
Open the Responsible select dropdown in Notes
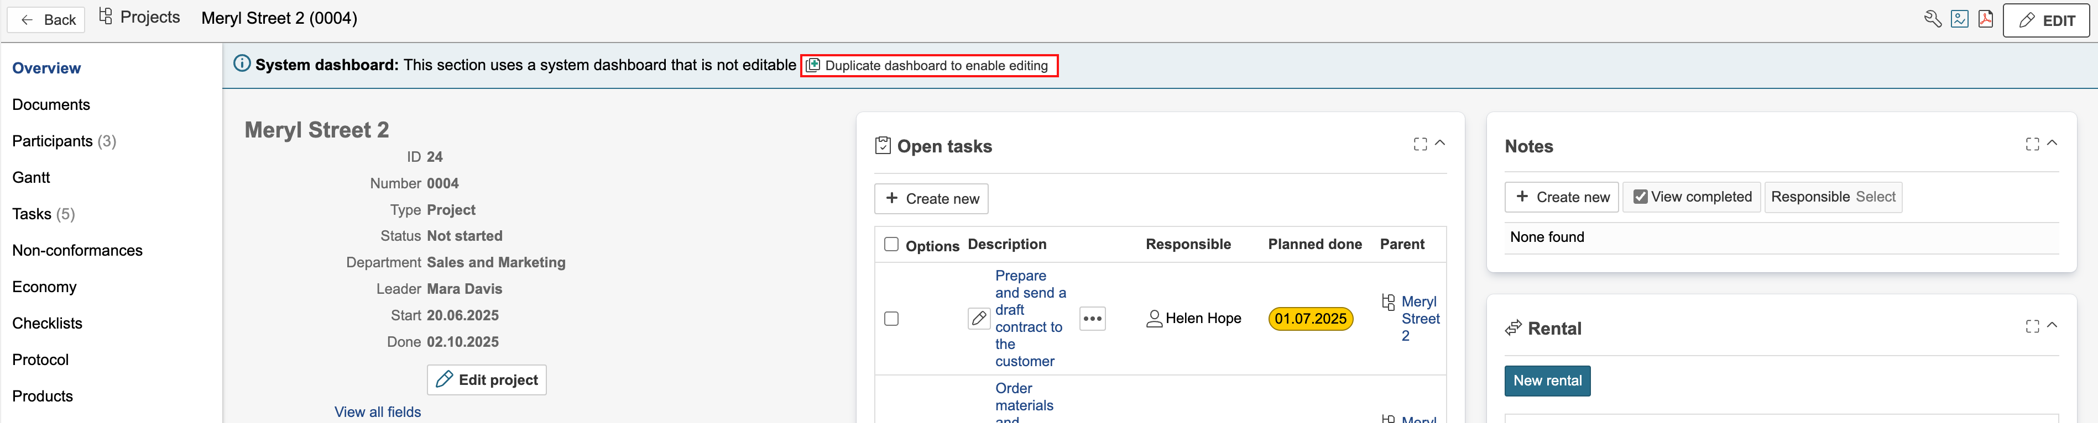pyautogui.click(x=1874, y=197)
